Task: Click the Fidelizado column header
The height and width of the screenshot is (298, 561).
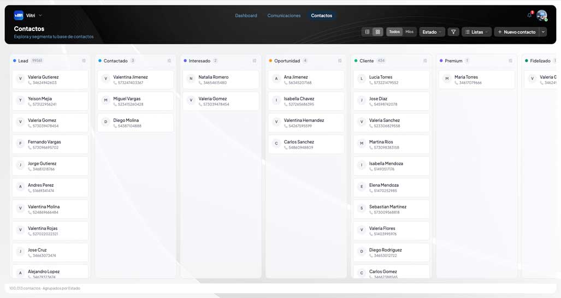Action: tap(540, 61)
